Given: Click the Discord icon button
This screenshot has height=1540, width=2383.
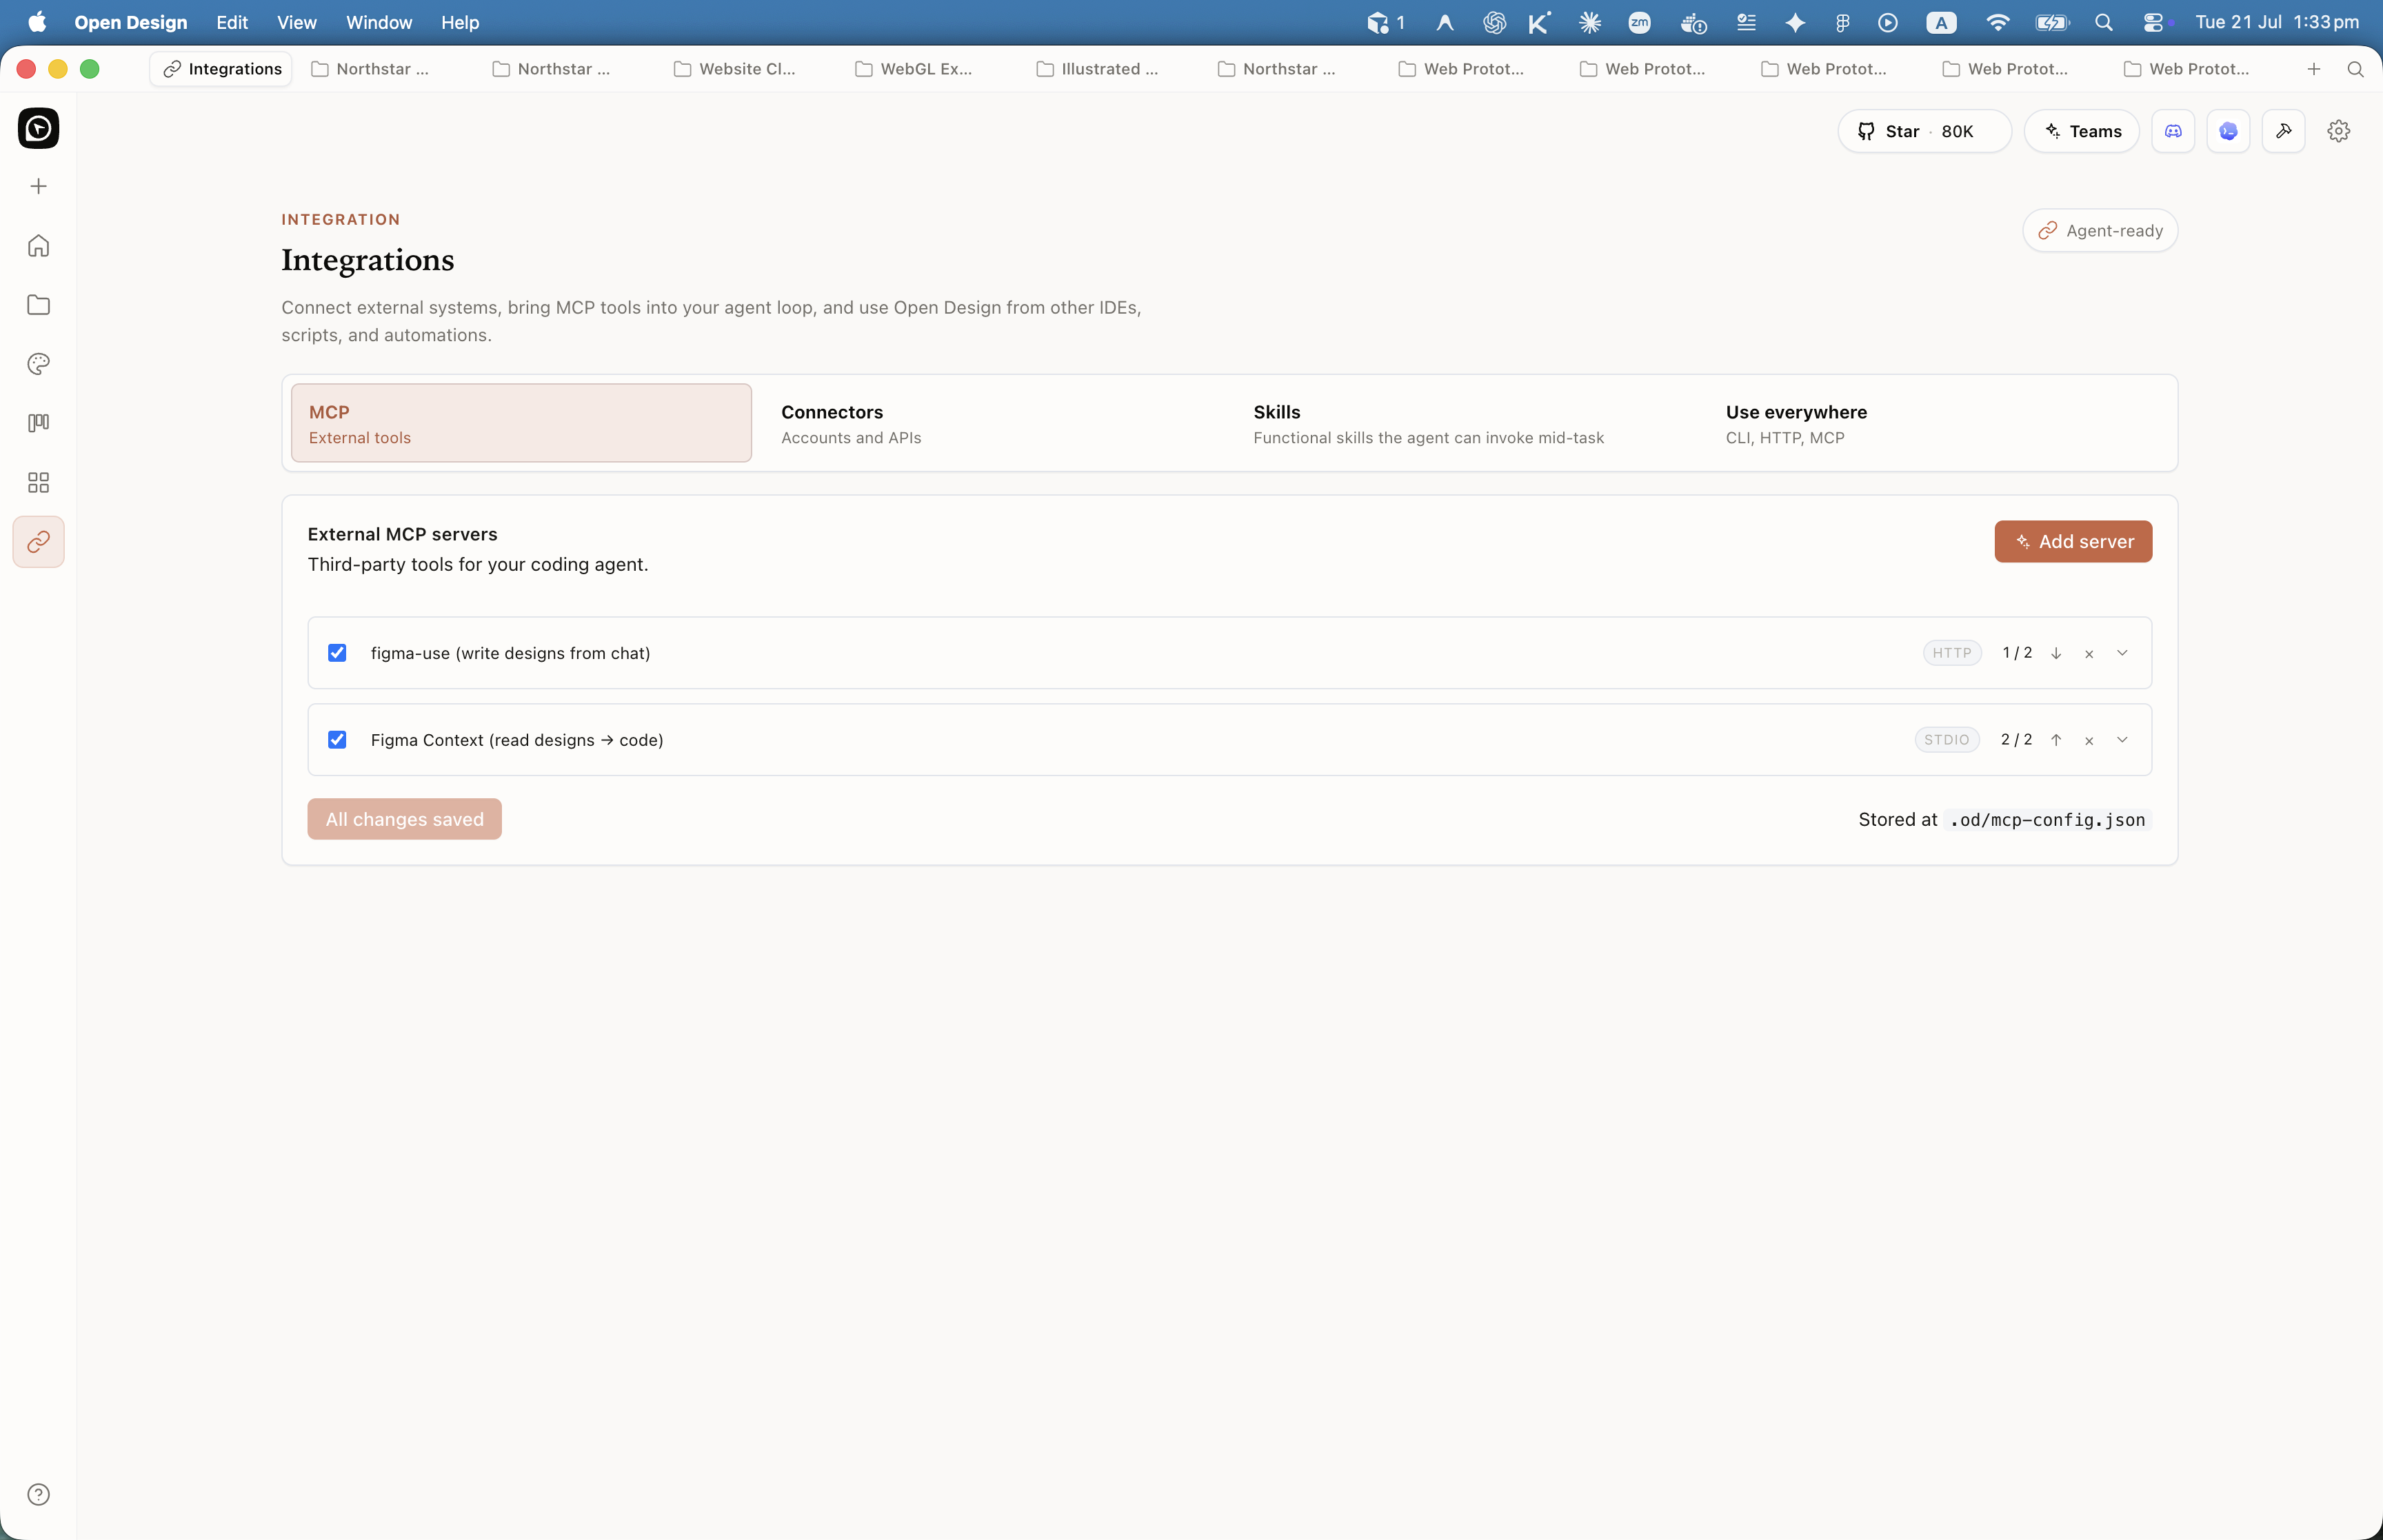Looking at the screenshot, I should [x=2173, y=131].
